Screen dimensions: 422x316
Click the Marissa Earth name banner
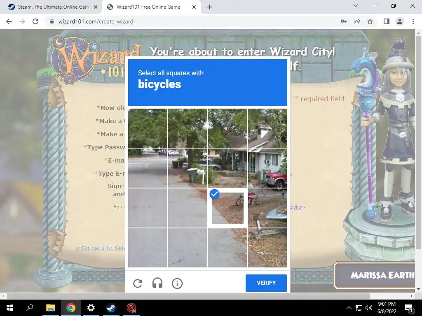coord(375,275)
